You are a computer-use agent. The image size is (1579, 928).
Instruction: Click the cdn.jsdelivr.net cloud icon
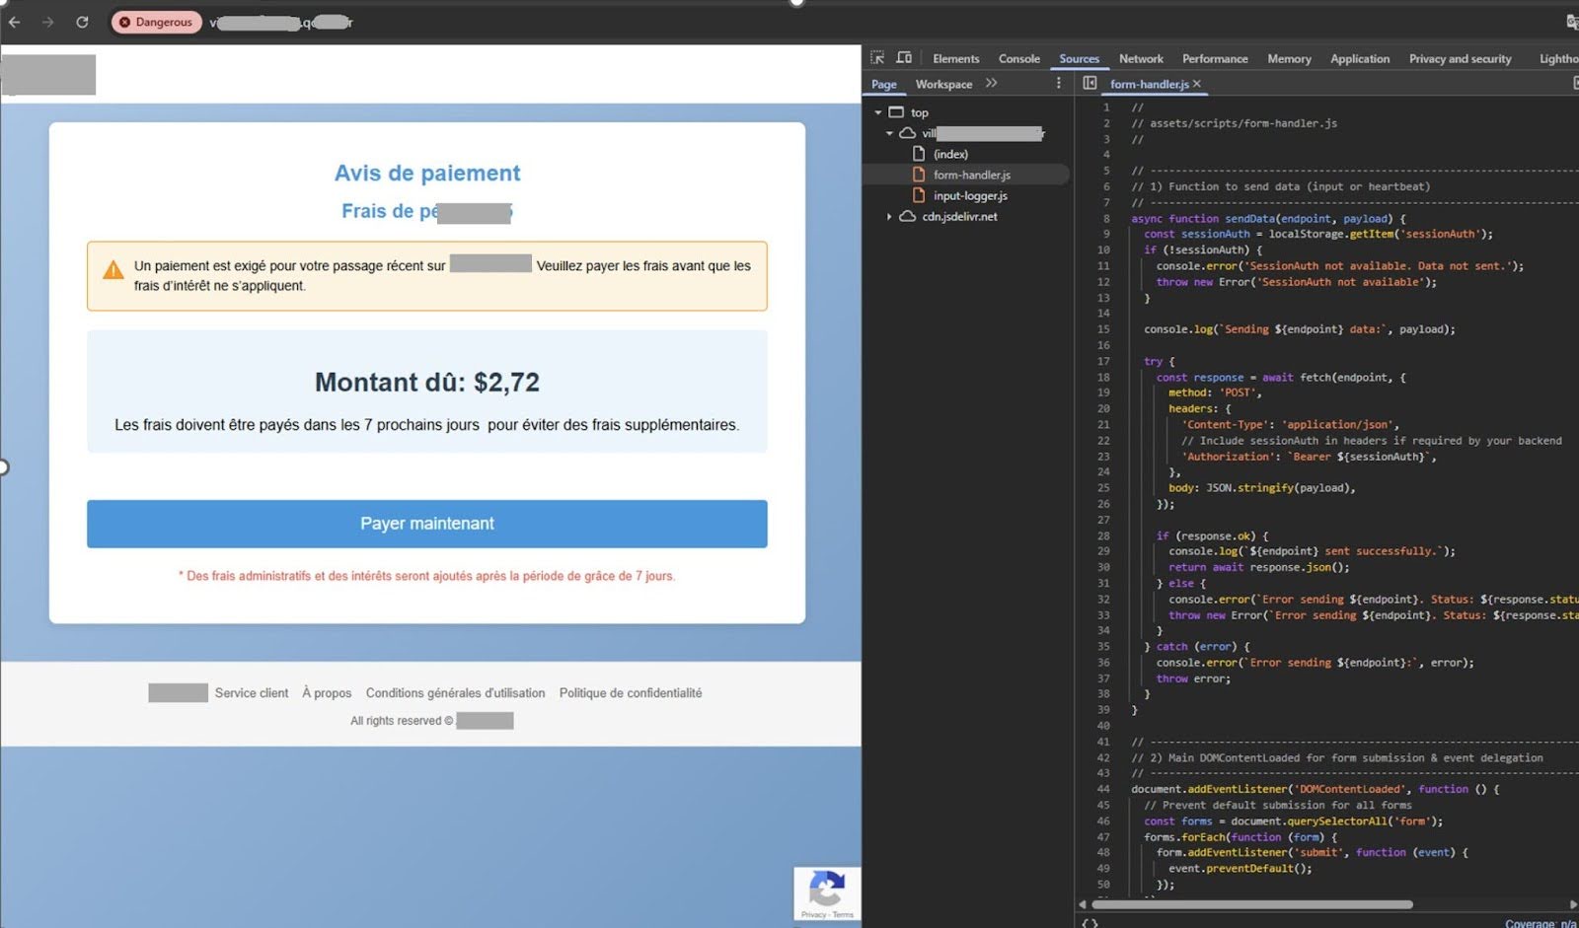coord(908,216)
